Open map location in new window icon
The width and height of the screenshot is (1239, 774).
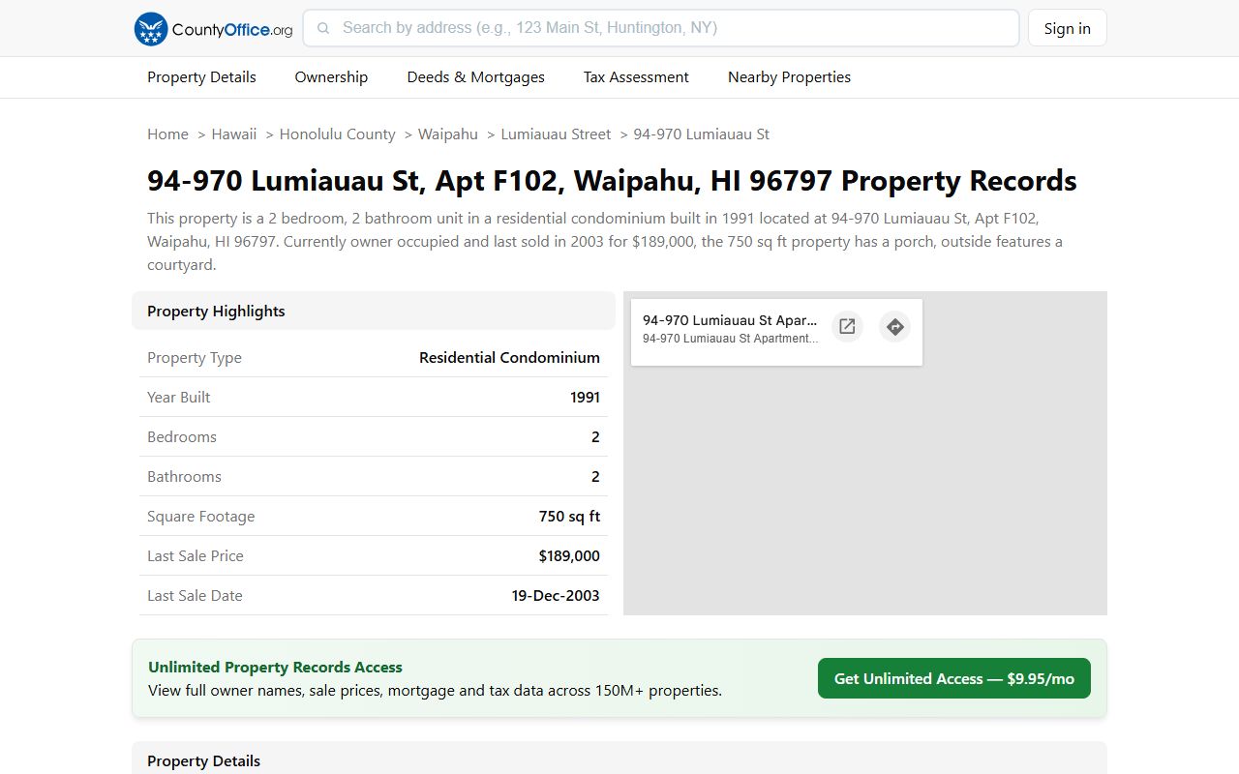847,327
